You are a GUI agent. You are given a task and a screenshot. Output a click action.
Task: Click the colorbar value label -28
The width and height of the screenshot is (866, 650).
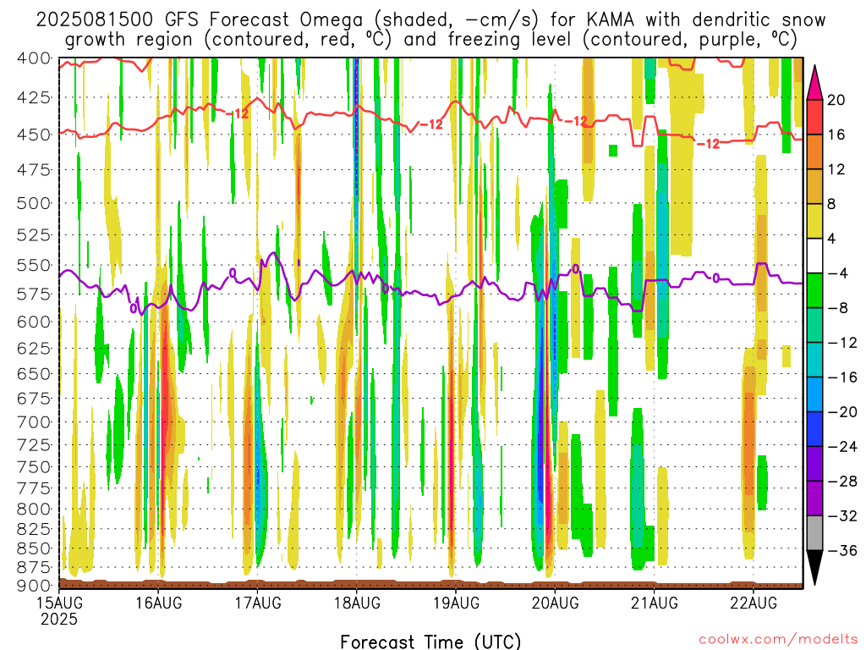(x=841, y=482)
